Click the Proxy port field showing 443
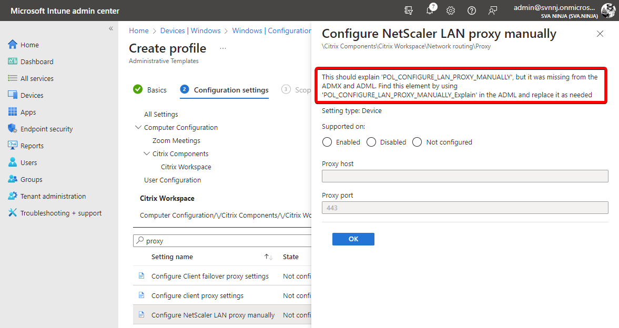This screenshot has width=619, height=328. click(465, 208)
